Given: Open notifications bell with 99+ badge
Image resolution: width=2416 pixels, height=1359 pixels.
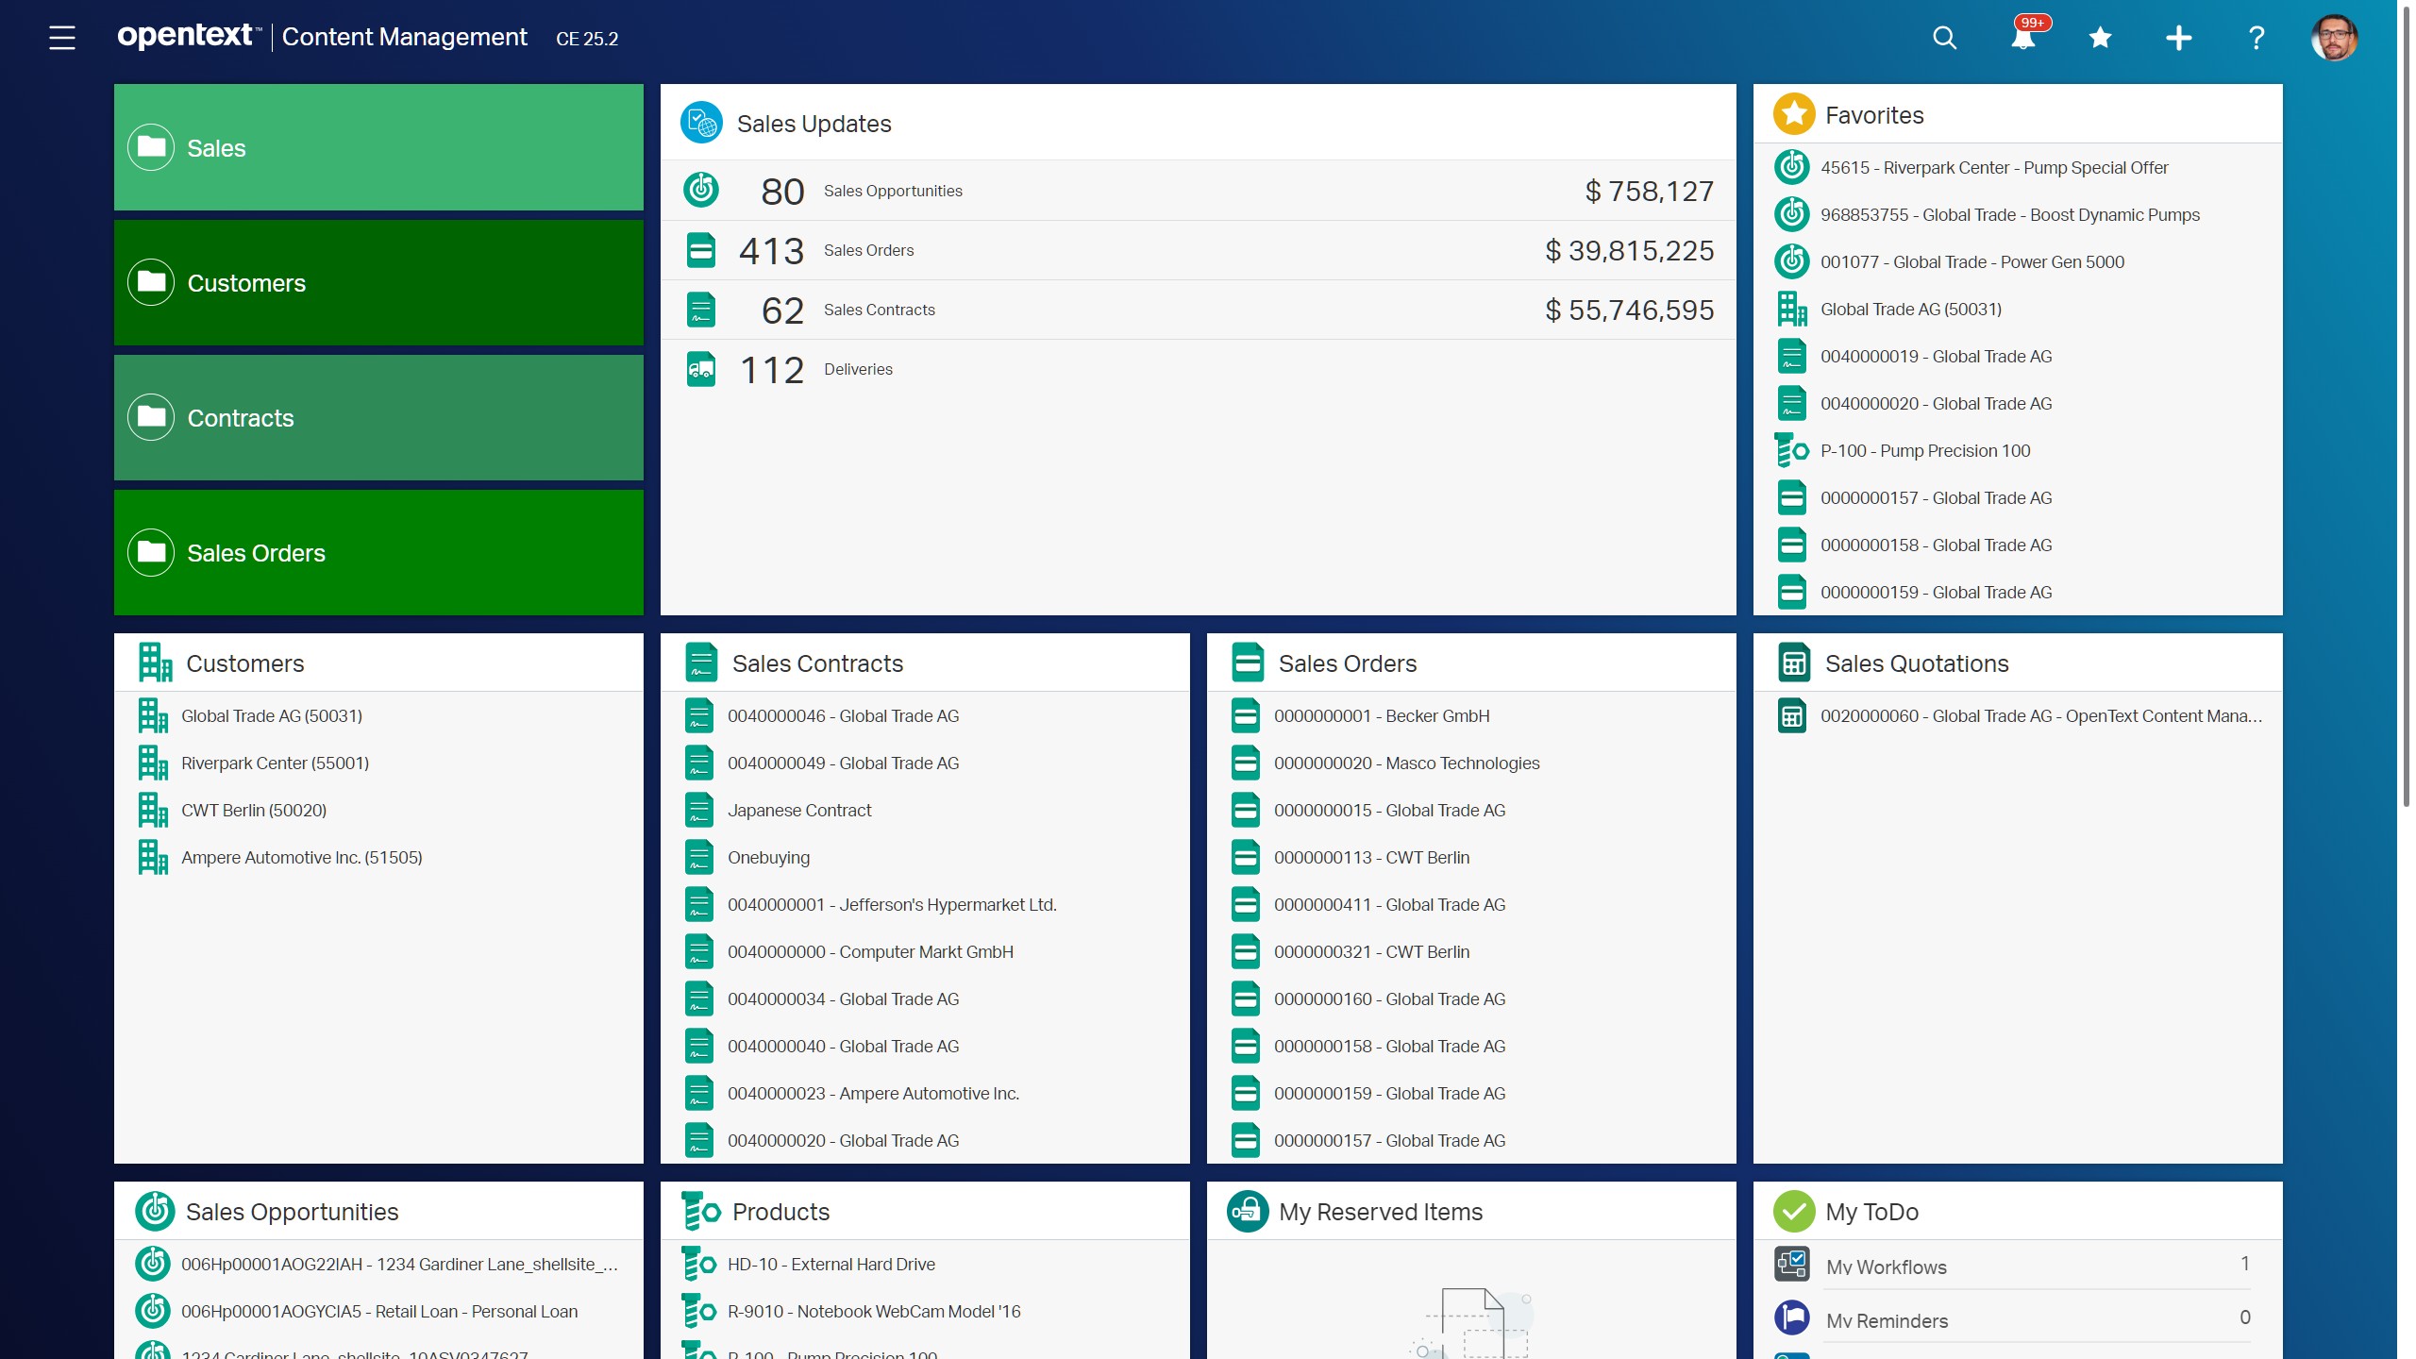Looking at the screenshot, I should (x=2023, y=38).
